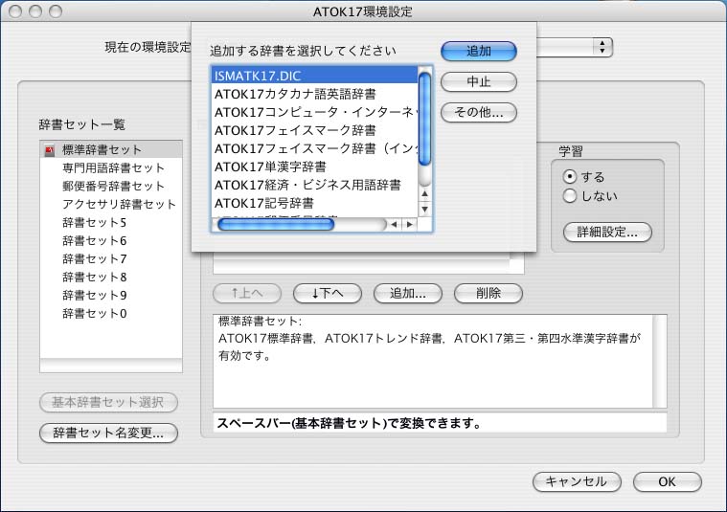Select 郵便番号辞書セット
The width and height of the screenshot is (727, 512).
point(111,186)
